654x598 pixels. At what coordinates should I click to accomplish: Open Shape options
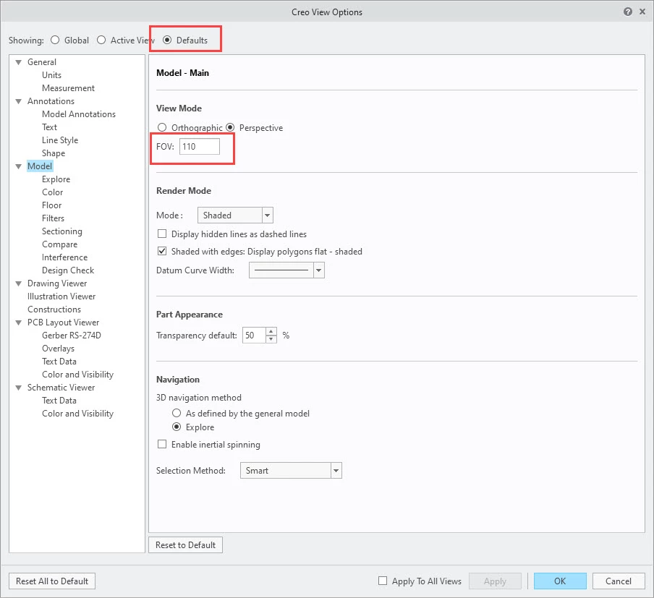54,153
